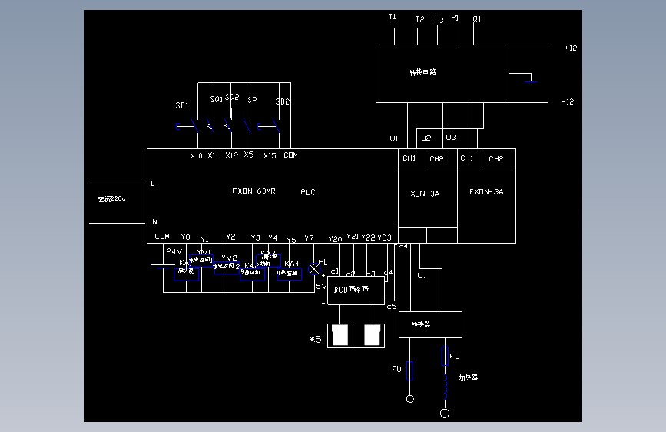Click the terminal circle below the heater coil

(445, 414)
